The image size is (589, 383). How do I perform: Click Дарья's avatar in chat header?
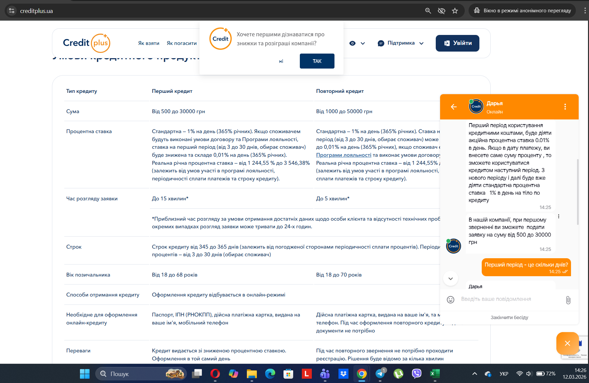476,106
